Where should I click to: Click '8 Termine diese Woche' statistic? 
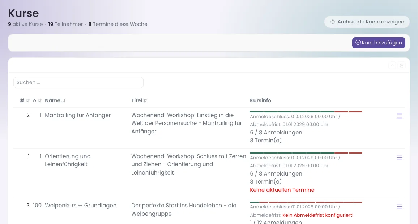tap(118, 24)
